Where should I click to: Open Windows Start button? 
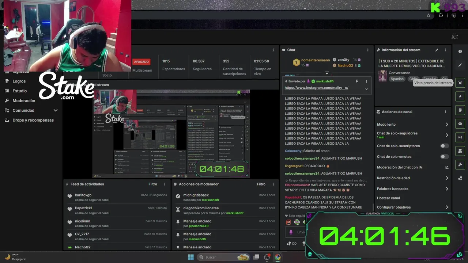(x=190, y=257)
